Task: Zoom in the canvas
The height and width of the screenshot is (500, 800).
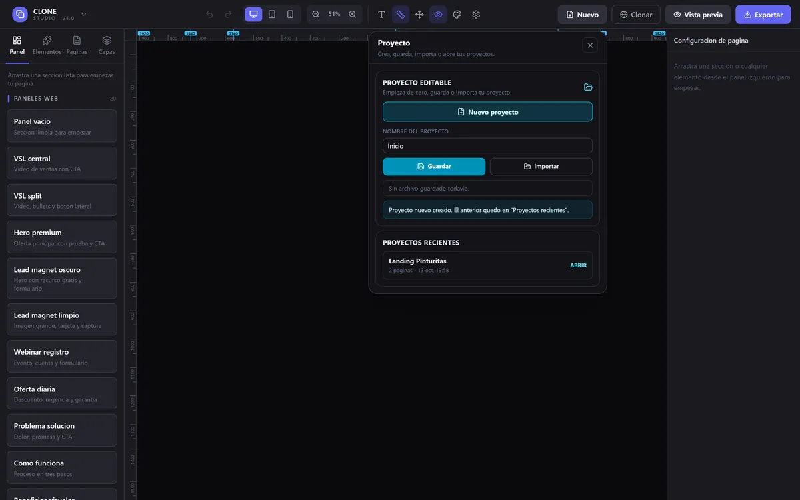Action: (x=353, y=14)
